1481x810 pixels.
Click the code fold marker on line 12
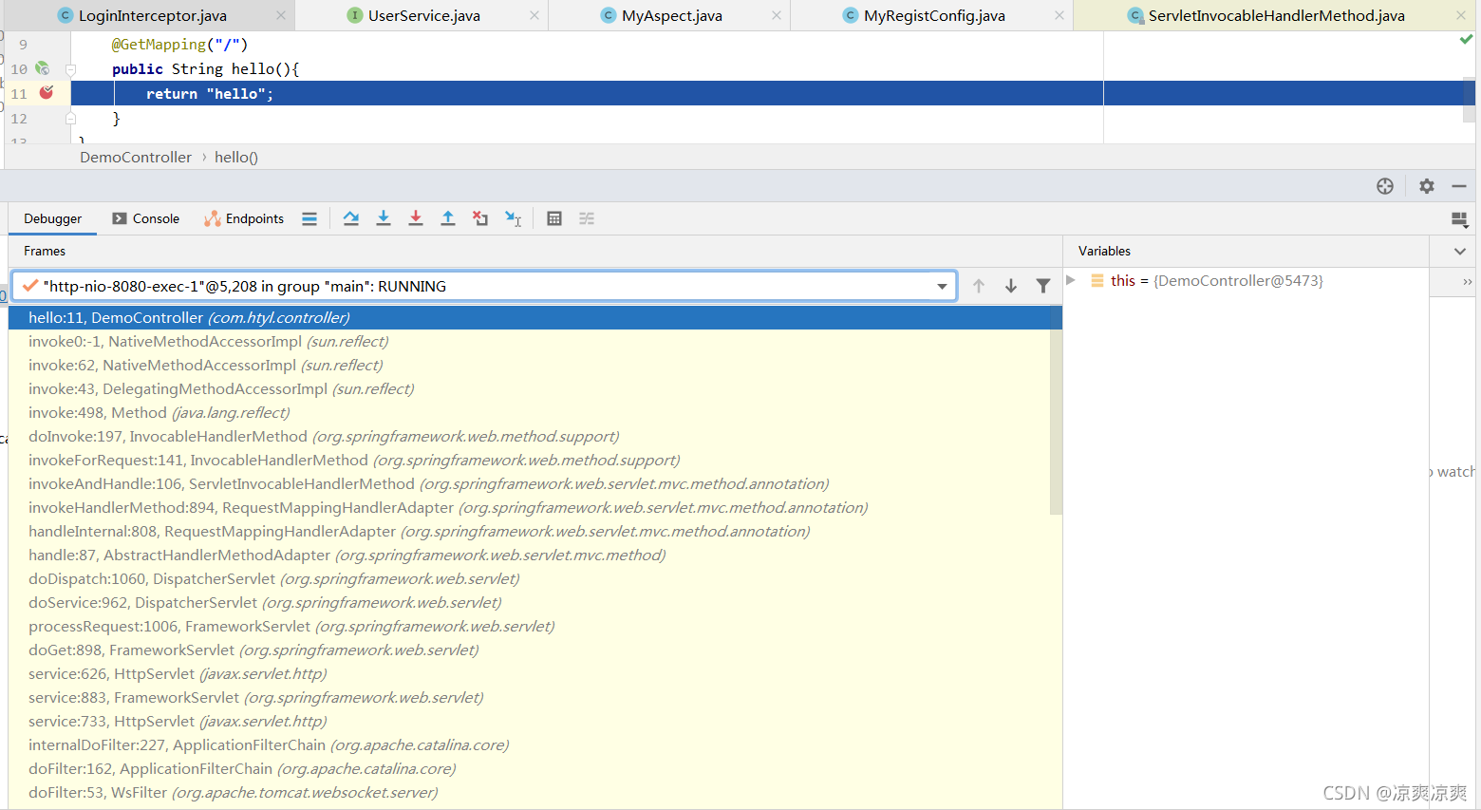pyautogui.click(x=70, y=119)
